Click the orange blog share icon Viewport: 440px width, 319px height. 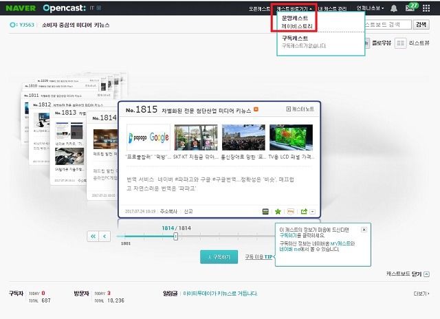coord(291,212)
